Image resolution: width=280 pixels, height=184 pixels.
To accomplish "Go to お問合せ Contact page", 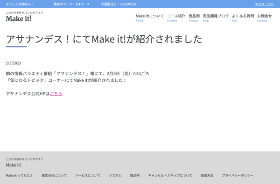I will click(x=265, y=18).
